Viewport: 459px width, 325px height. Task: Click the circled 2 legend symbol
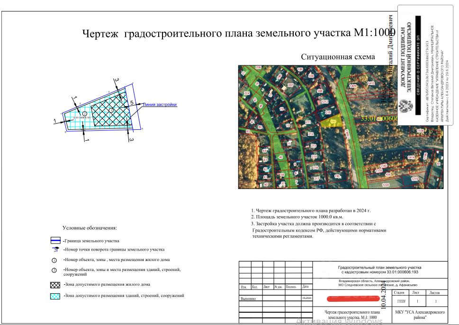point(54,270)
